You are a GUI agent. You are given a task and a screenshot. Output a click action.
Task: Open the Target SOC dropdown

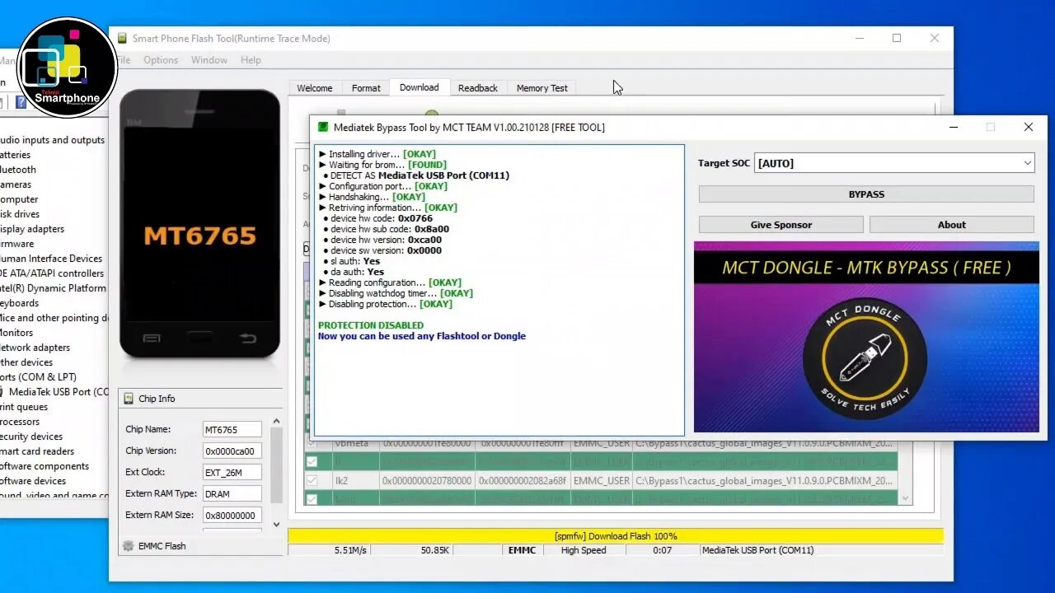(x=893, y=163)
